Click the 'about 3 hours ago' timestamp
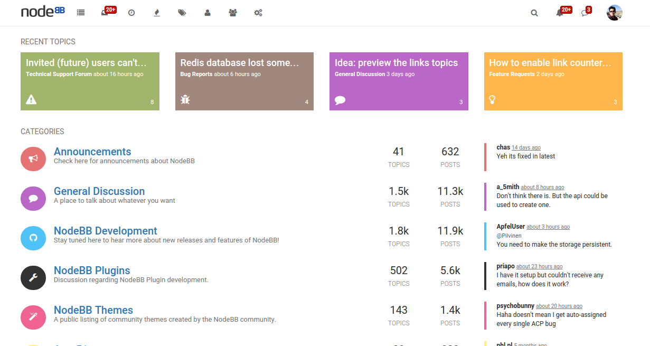This screenshot has width=650, height=346. tap(548, 227)
